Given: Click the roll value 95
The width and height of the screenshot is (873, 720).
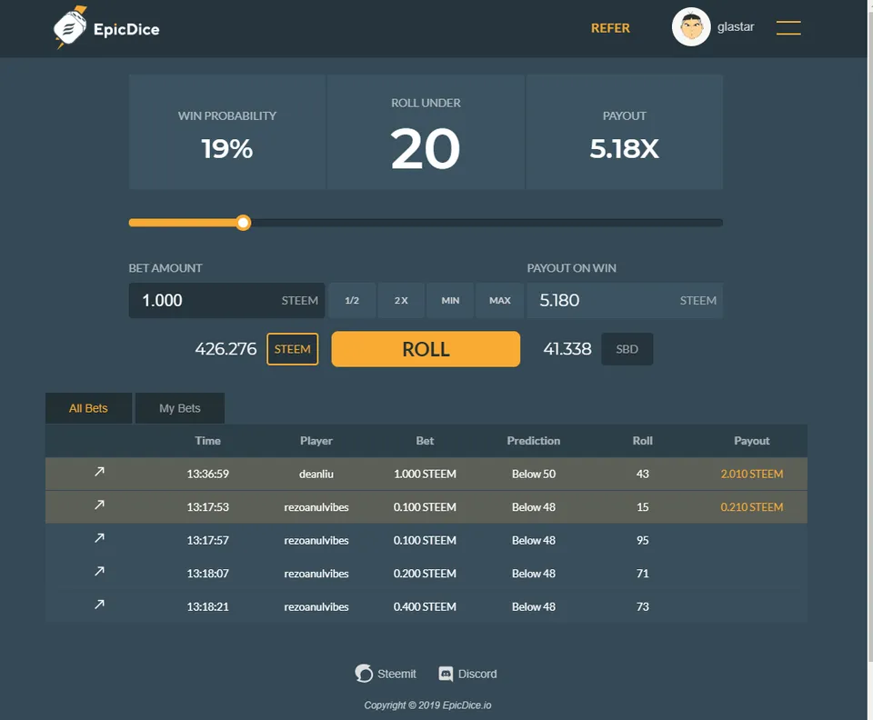Looking at the screenshot, I should (643, 540).
